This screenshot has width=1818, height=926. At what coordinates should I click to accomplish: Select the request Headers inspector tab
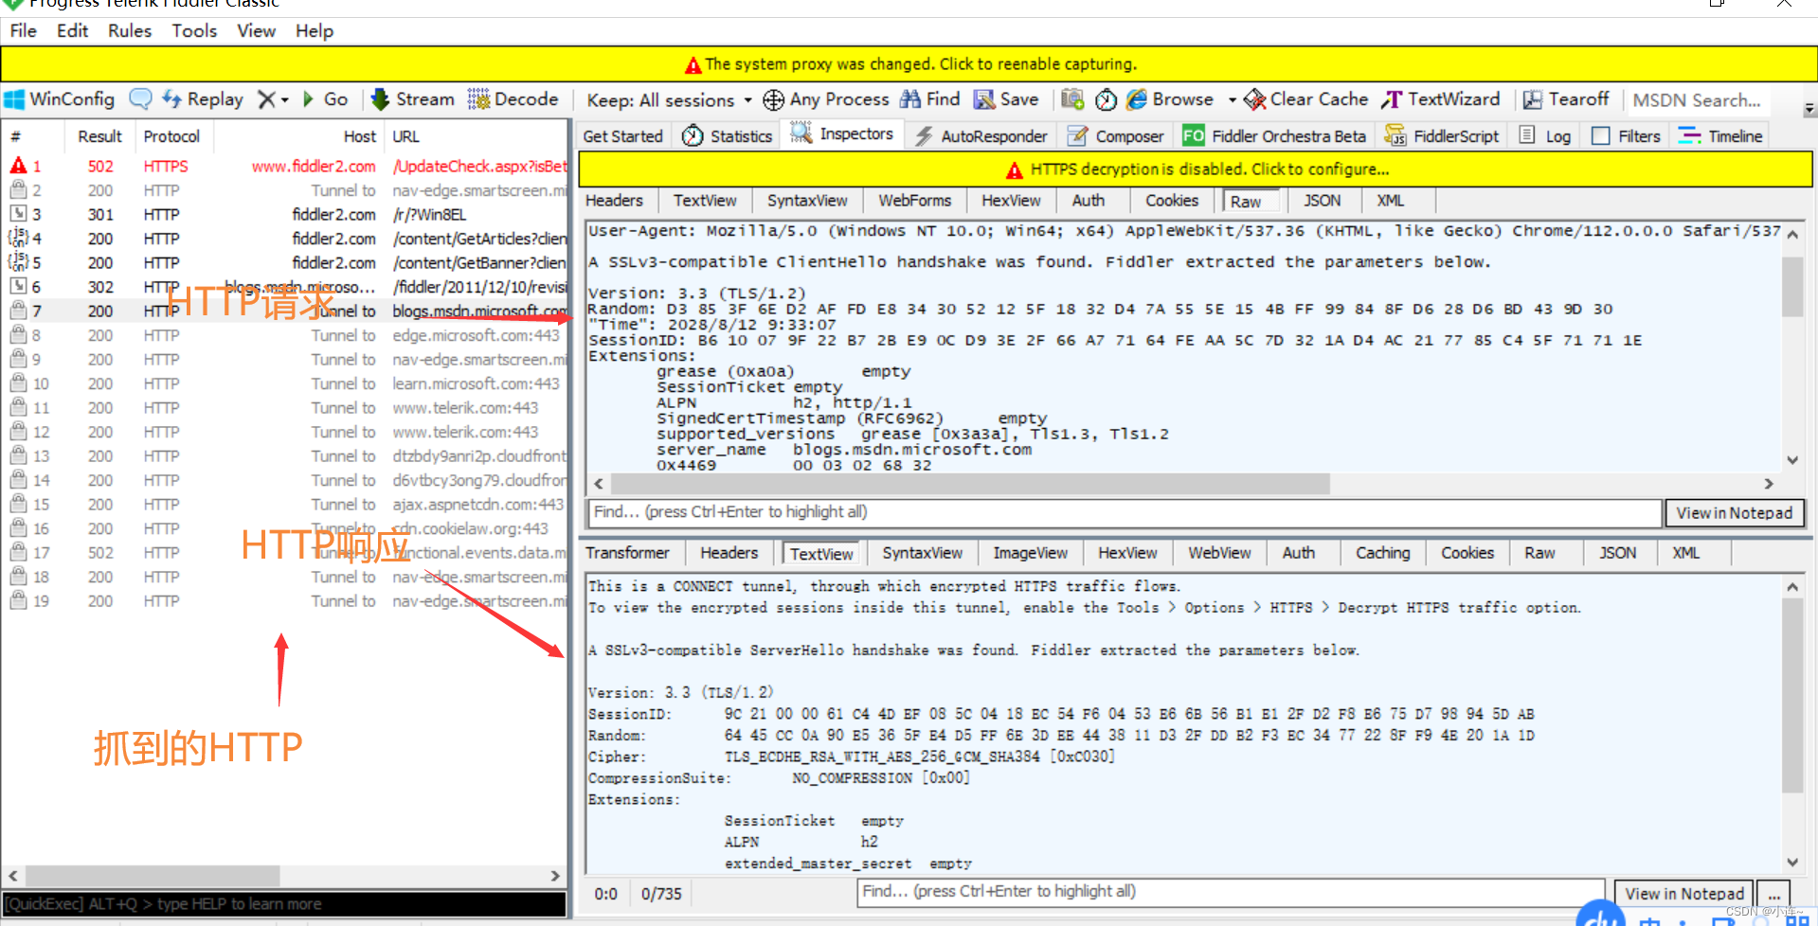[614, 201]
